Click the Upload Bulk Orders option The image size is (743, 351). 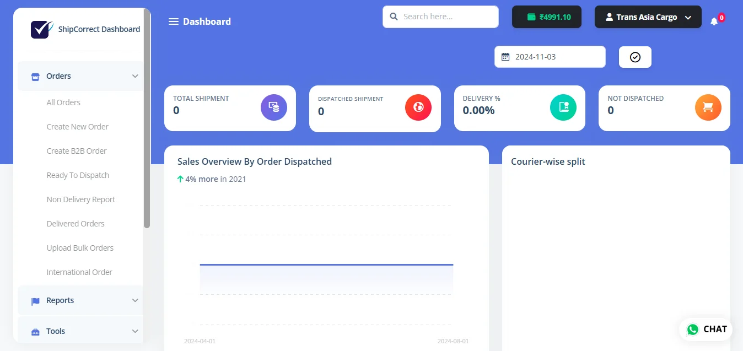click(80, 247)
